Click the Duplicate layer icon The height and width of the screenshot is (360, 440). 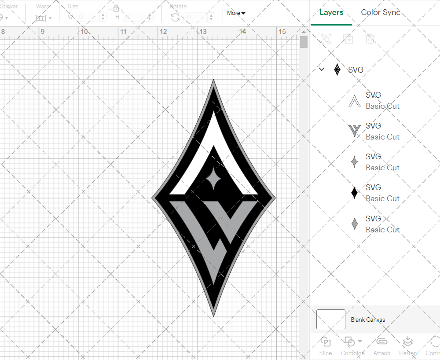tap(348, 39)
